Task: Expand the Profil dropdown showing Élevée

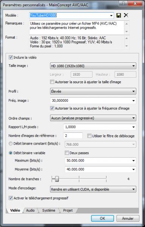Action: point(93,91)
